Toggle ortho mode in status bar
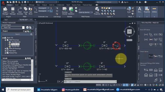The image size is (165, 92). [111, 85]
